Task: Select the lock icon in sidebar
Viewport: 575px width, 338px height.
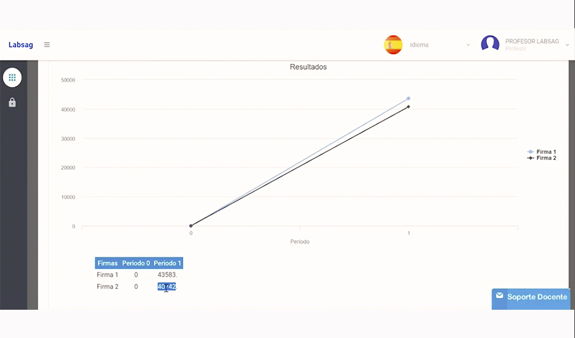Action: point(12,102)
